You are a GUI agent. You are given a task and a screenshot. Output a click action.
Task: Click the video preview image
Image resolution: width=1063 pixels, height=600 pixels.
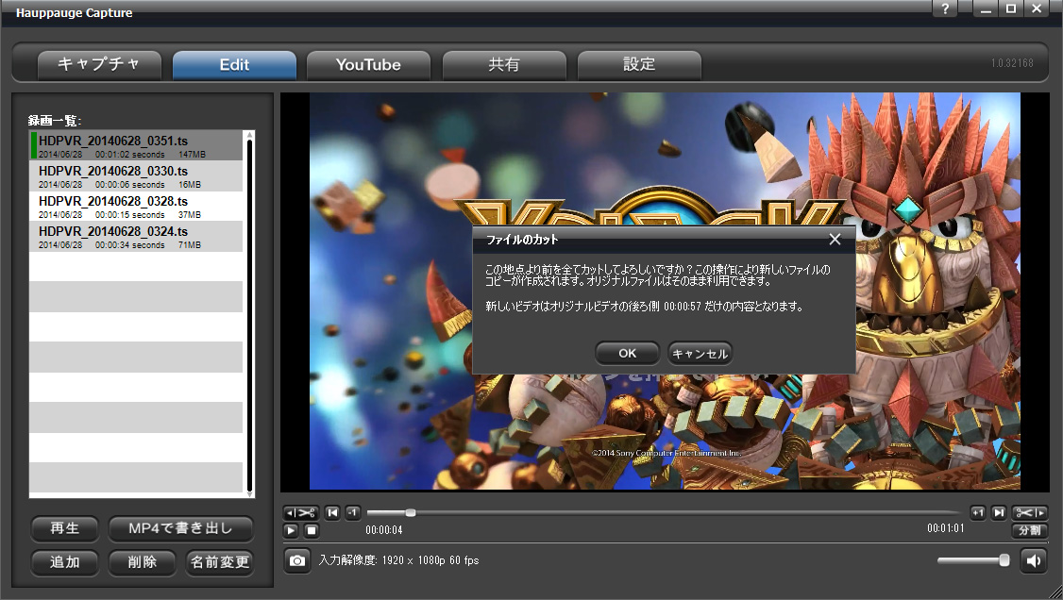[665, 292]
